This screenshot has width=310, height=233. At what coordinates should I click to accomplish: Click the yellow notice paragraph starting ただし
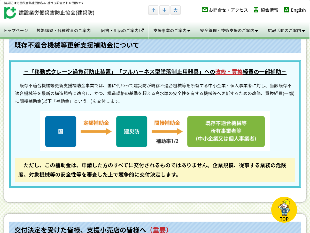[x=155, y=170]
